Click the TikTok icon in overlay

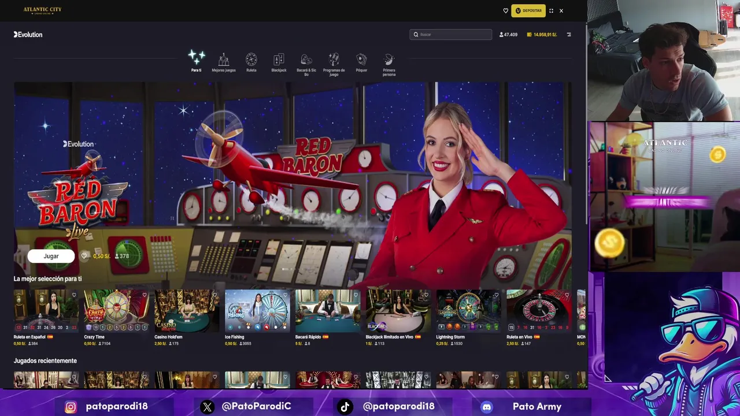pos(345,407)
